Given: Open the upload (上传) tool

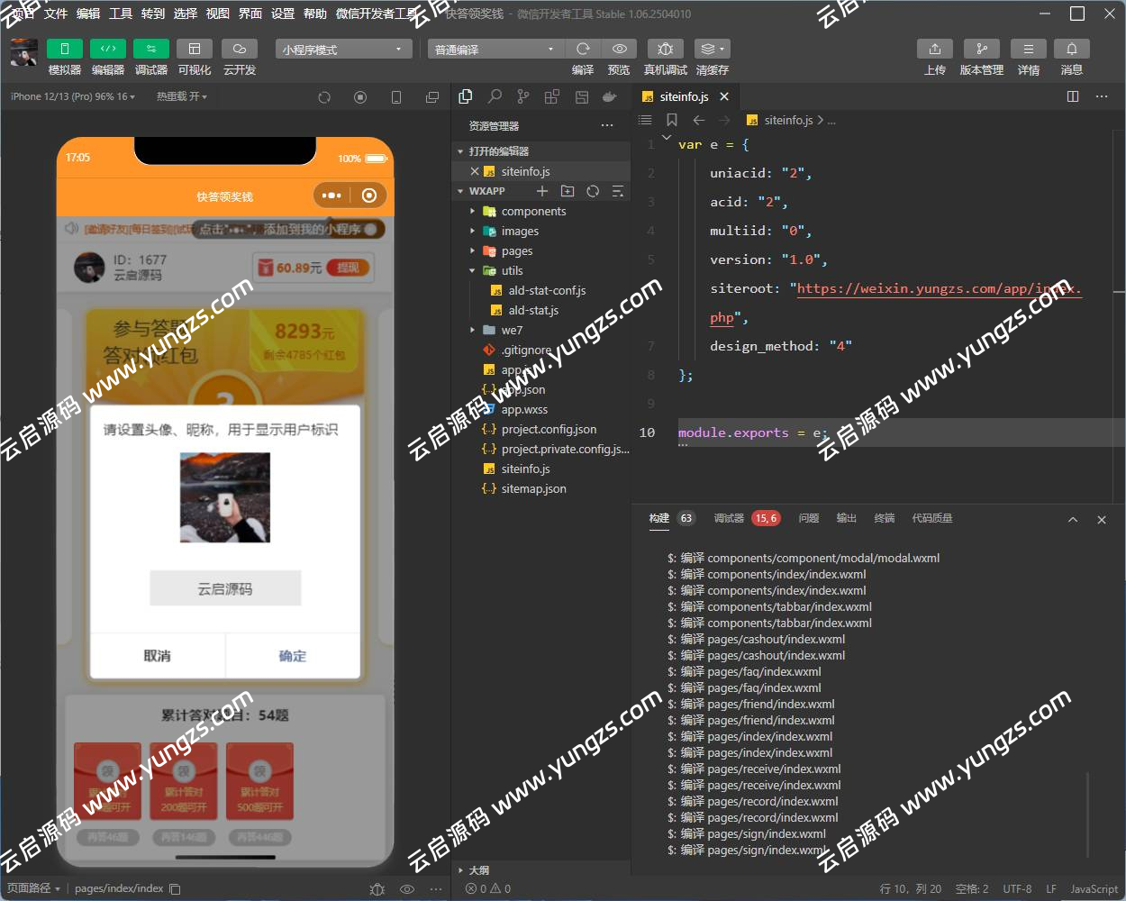Looking at the screenshot, I should point(934,49).
